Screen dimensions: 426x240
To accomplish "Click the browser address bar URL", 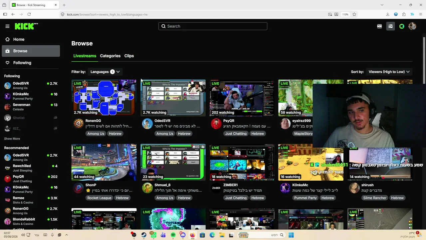I will pos(107,14).
